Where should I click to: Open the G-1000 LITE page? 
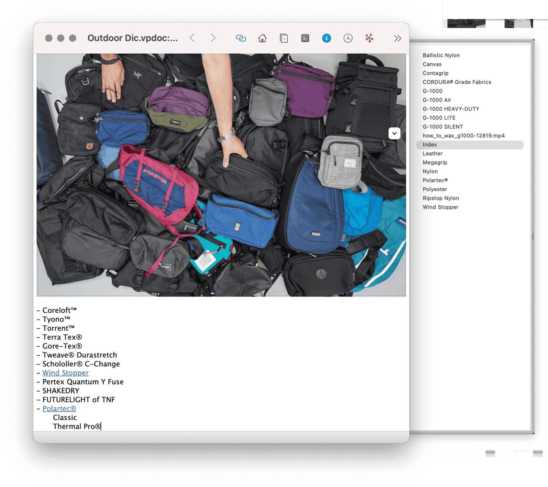tap(439, 118)
